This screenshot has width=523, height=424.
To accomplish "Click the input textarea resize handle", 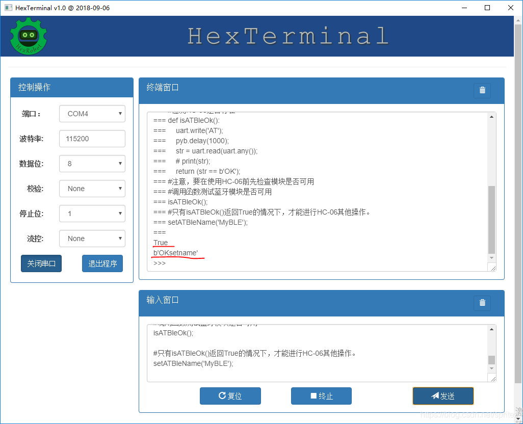I will [x=492, y=378].
